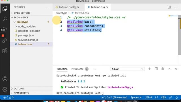Open the feedback icon in status bar
The height and width of the screenshot is (102, 181).
pyautogui.click(x=170, y=97)
